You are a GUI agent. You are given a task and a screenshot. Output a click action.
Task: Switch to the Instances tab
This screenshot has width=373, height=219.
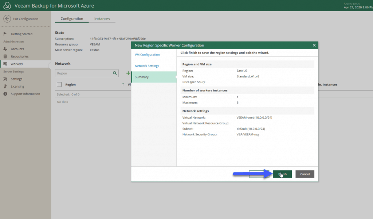tap(102, 19)
